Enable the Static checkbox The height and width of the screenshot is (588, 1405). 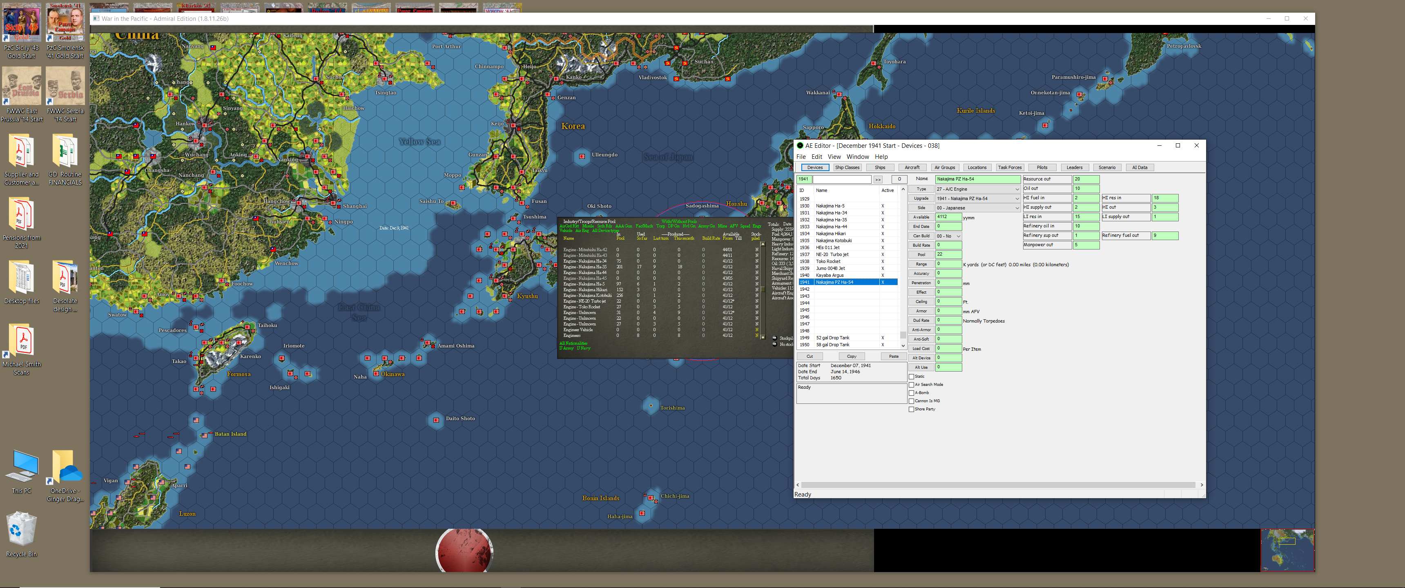point(911,376)
